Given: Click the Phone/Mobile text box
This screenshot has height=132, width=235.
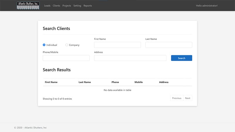Looking at the screenshot, I should 66,58.
